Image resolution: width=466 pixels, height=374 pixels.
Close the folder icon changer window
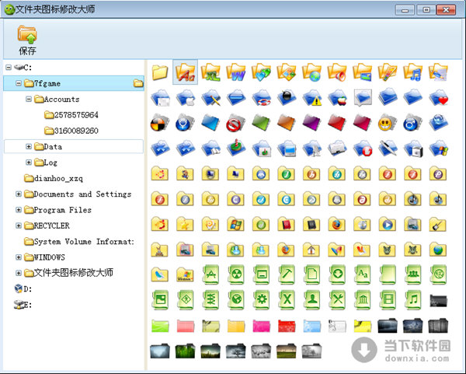tap(446, 10)
